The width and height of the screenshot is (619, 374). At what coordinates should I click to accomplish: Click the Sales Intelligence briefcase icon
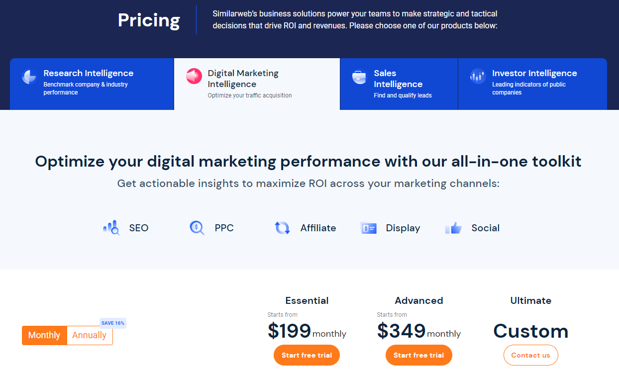[x=359, y=77]
